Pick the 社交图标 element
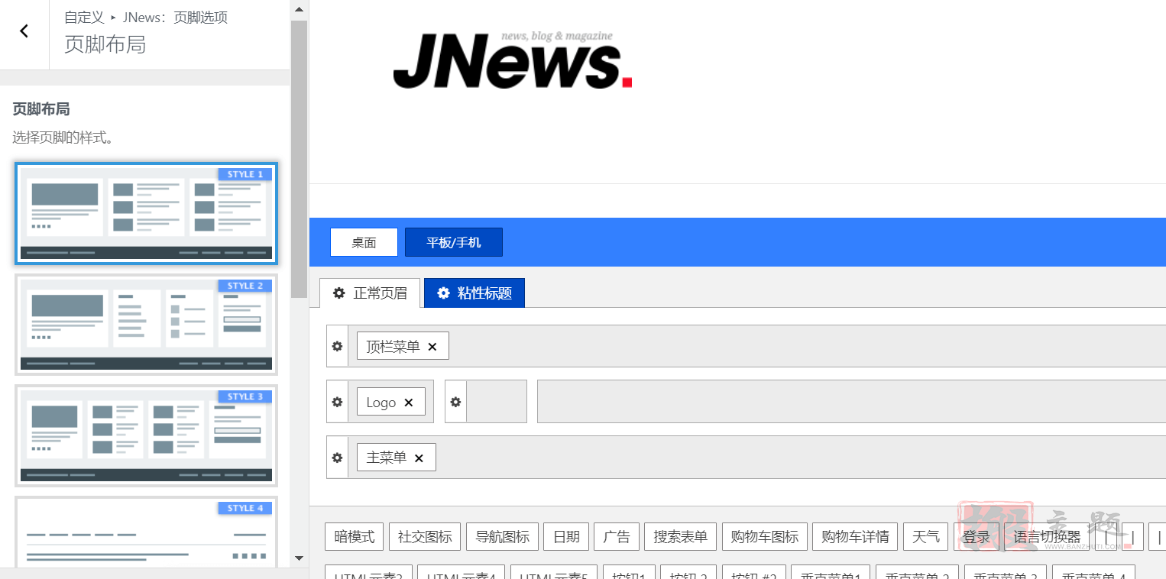The width and height of the screenshot is (1166, 579). pos(425,537)
